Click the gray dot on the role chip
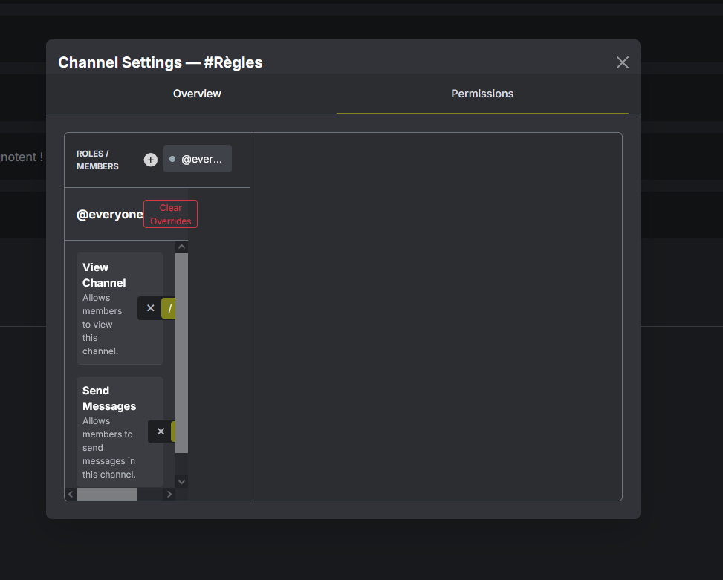 click(x=172, y=159)
